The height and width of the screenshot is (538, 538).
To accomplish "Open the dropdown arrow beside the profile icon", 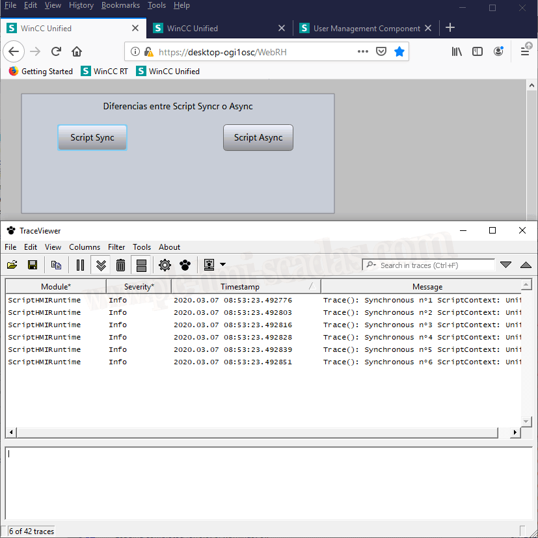I will coord(223,265).
